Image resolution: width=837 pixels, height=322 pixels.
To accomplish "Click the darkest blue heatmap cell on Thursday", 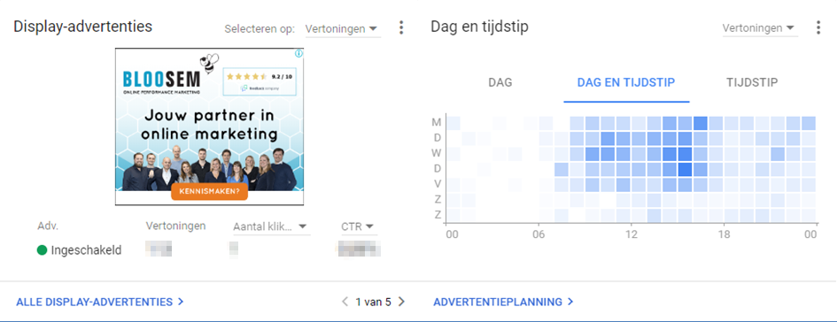I will 685,170.
